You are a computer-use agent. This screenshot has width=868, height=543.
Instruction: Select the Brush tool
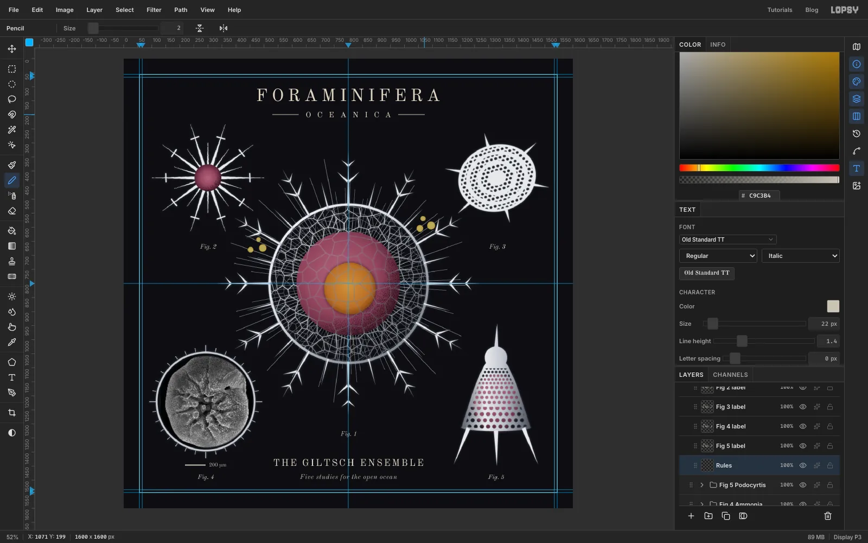(x=12, y=165)
